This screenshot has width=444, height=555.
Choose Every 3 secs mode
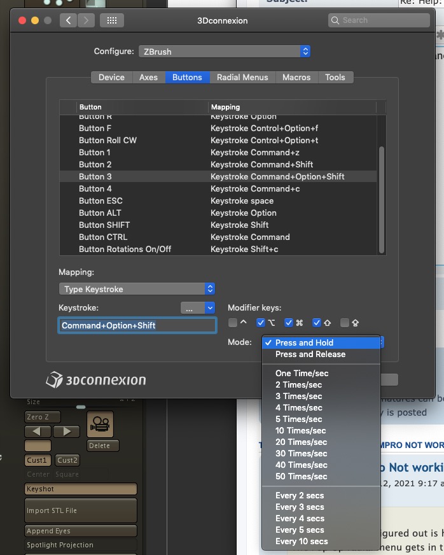click(x=321, y=507)
